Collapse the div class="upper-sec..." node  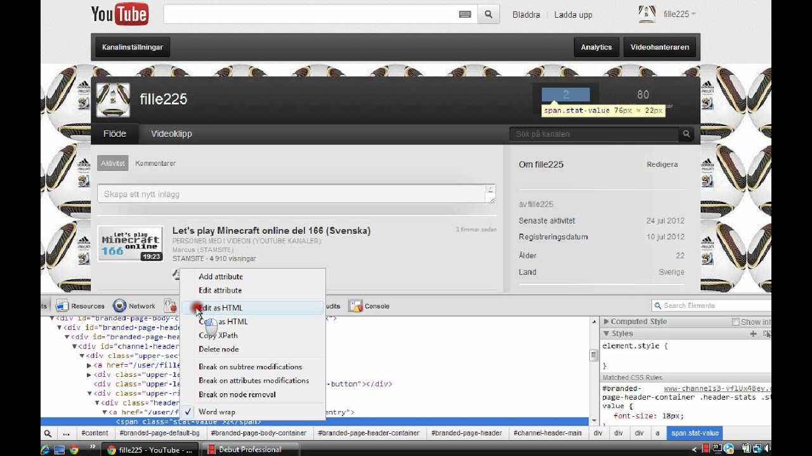pos(82,356)
